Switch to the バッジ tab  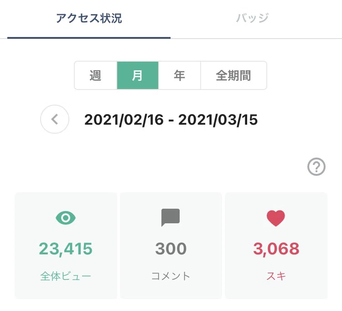pos(252,18)
